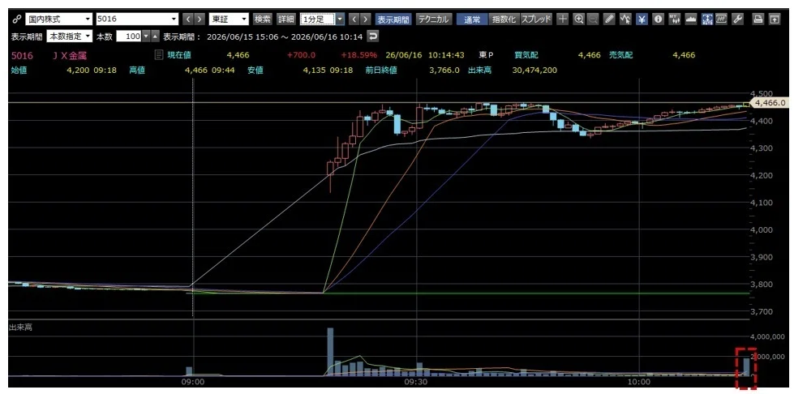
Task: Click the chart line pointer icon
Action: pos(625,19)
